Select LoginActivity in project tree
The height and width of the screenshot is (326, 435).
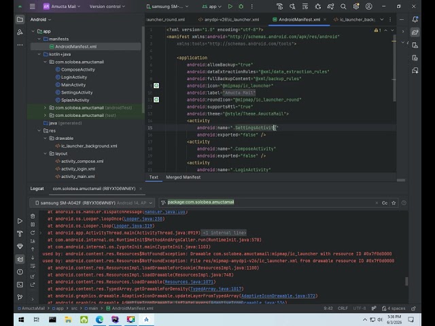click(74, 77)
